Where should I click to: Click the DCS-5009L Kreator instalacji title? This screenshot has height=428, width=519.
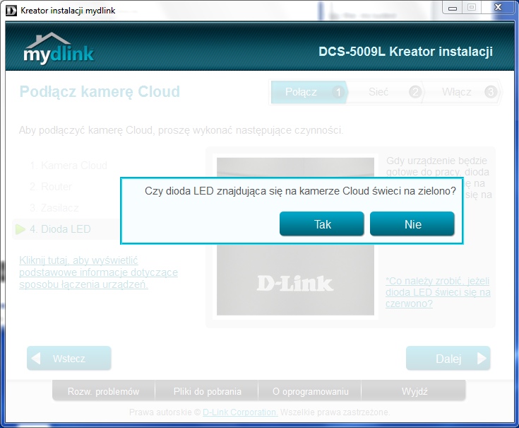pyautogui.click(x=405, y=52)
